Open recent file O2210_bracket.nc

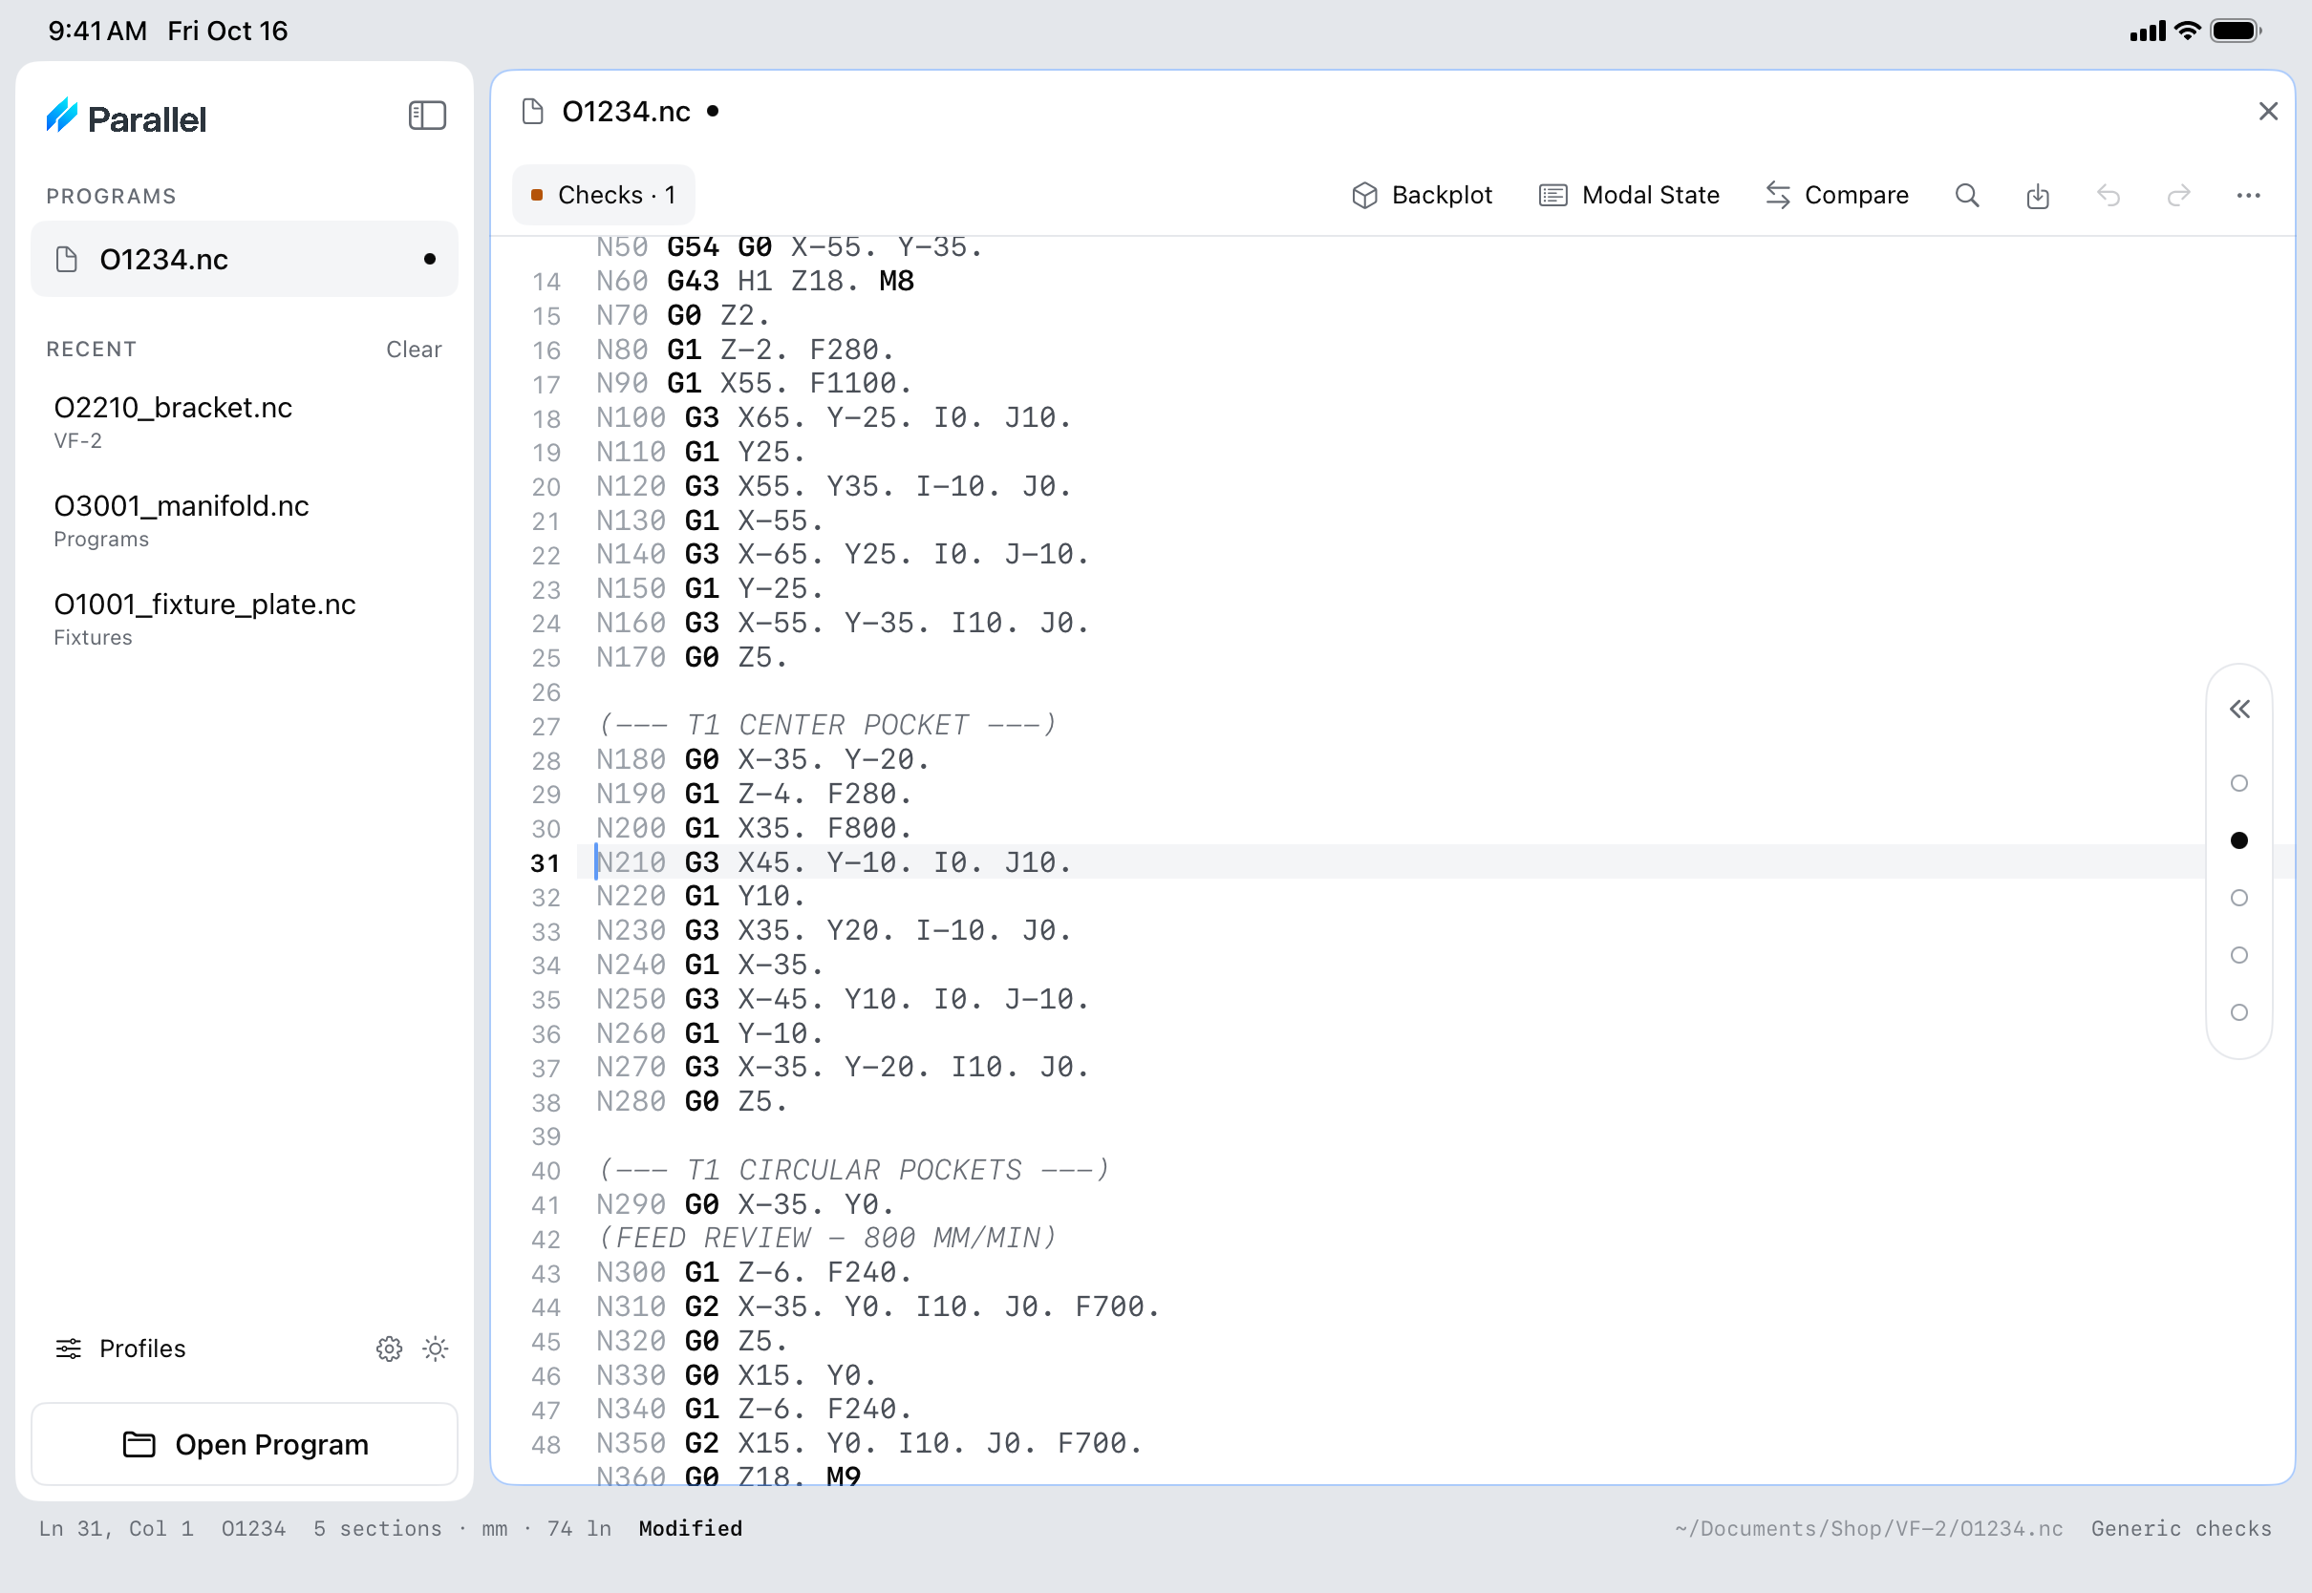pos(245,421)
